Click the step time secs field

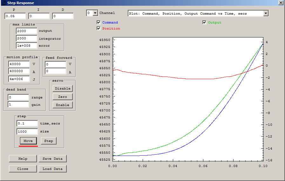tap(27, 124)
